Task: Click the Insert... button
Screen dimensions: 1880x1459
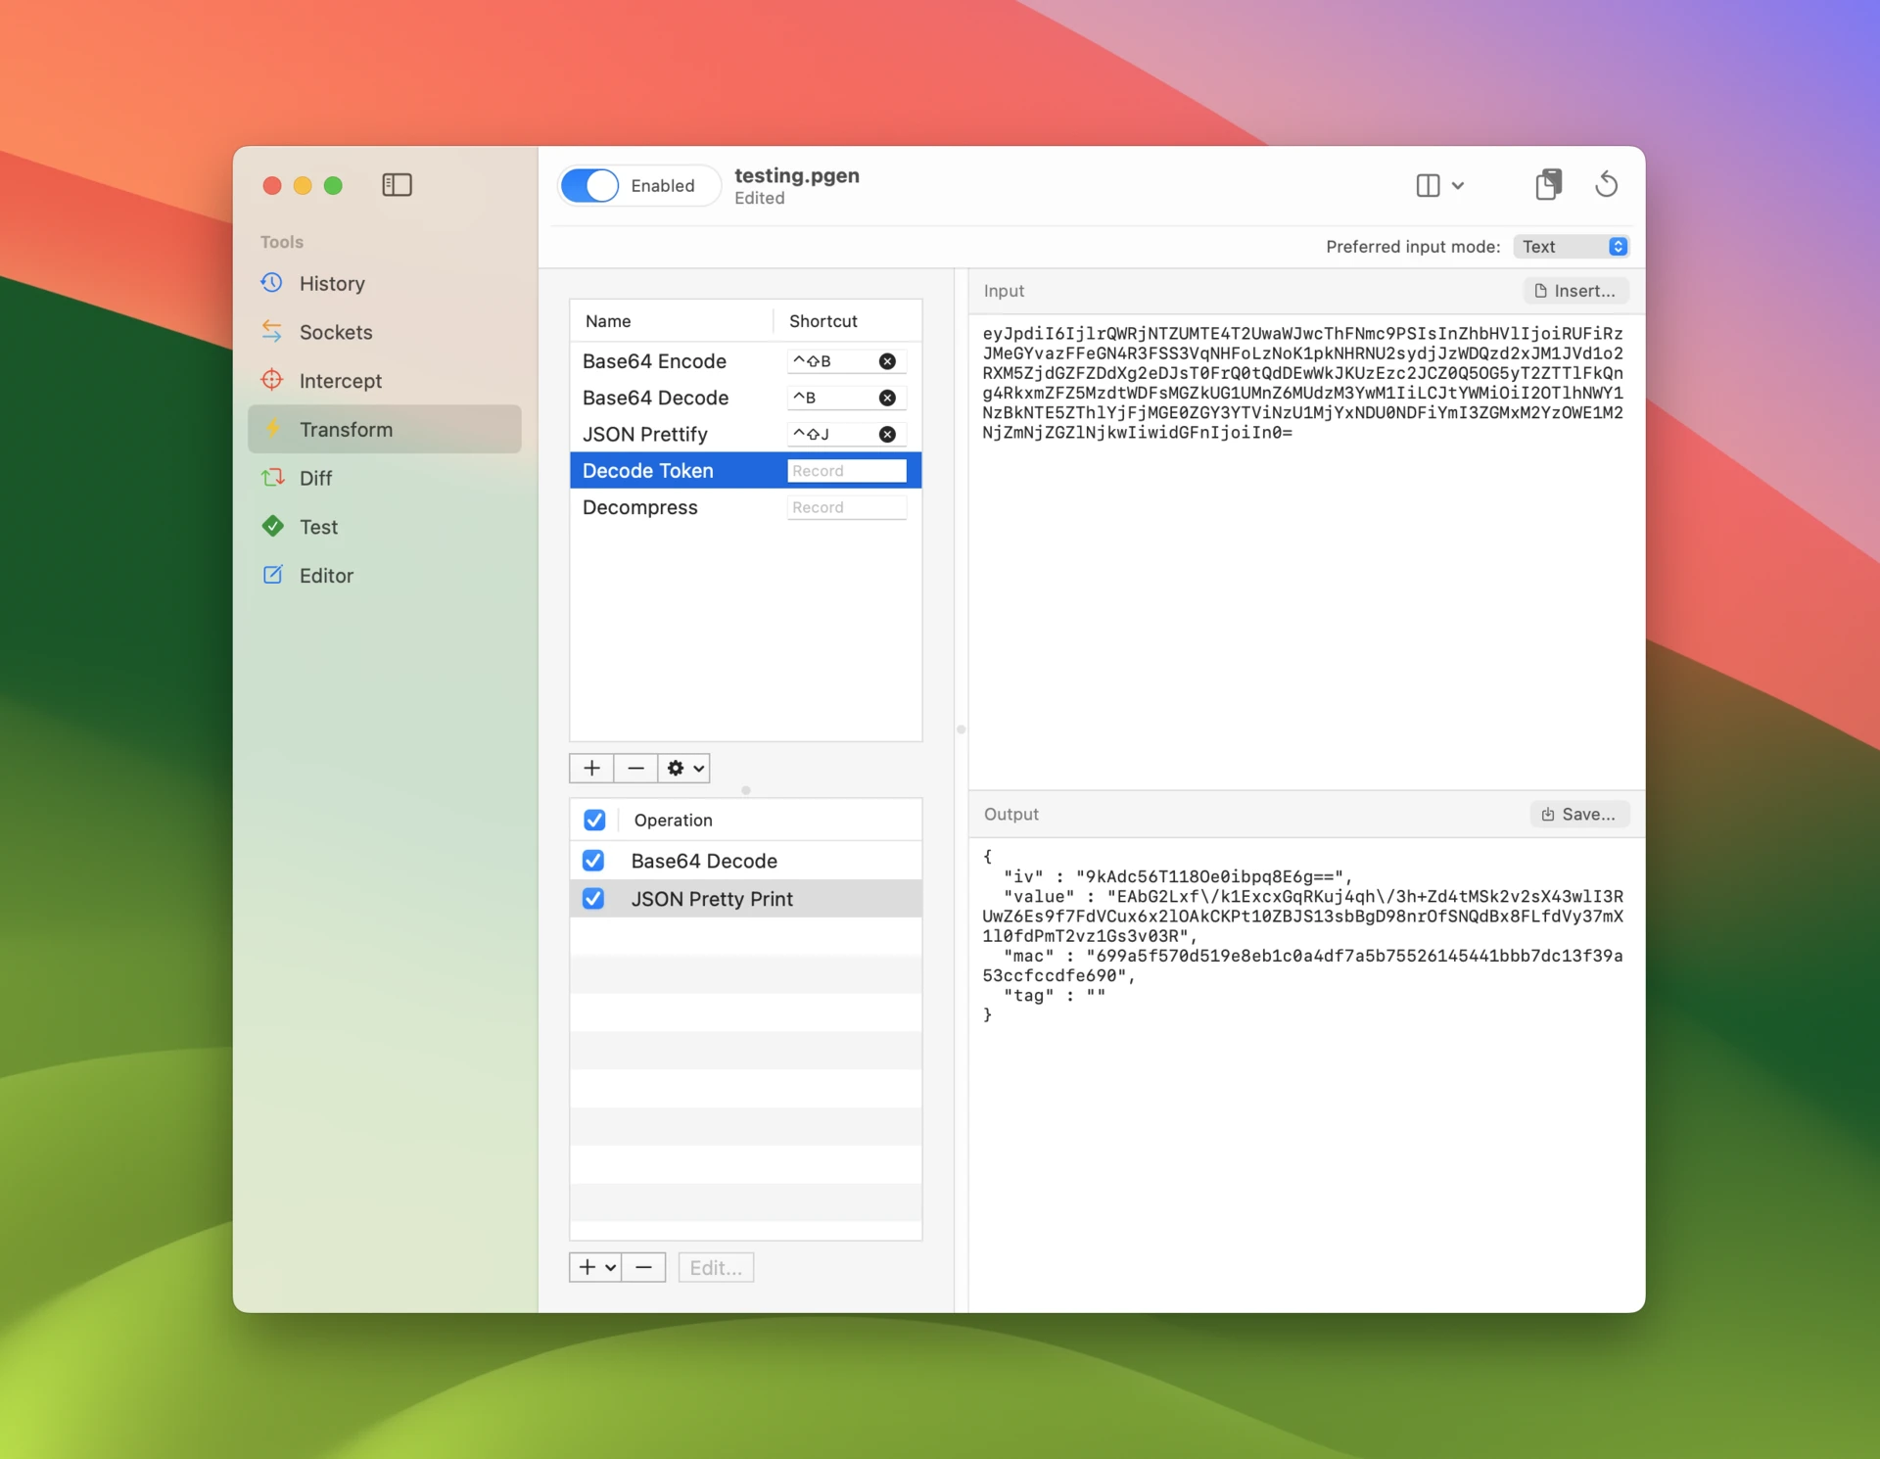Action: 1575,291
